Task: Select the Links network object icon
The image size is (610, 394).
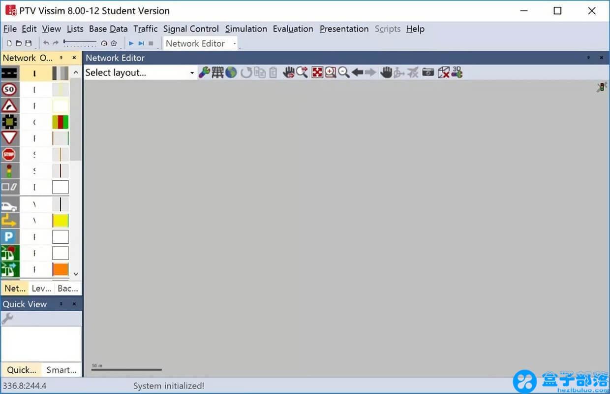Action: (10, 73)
